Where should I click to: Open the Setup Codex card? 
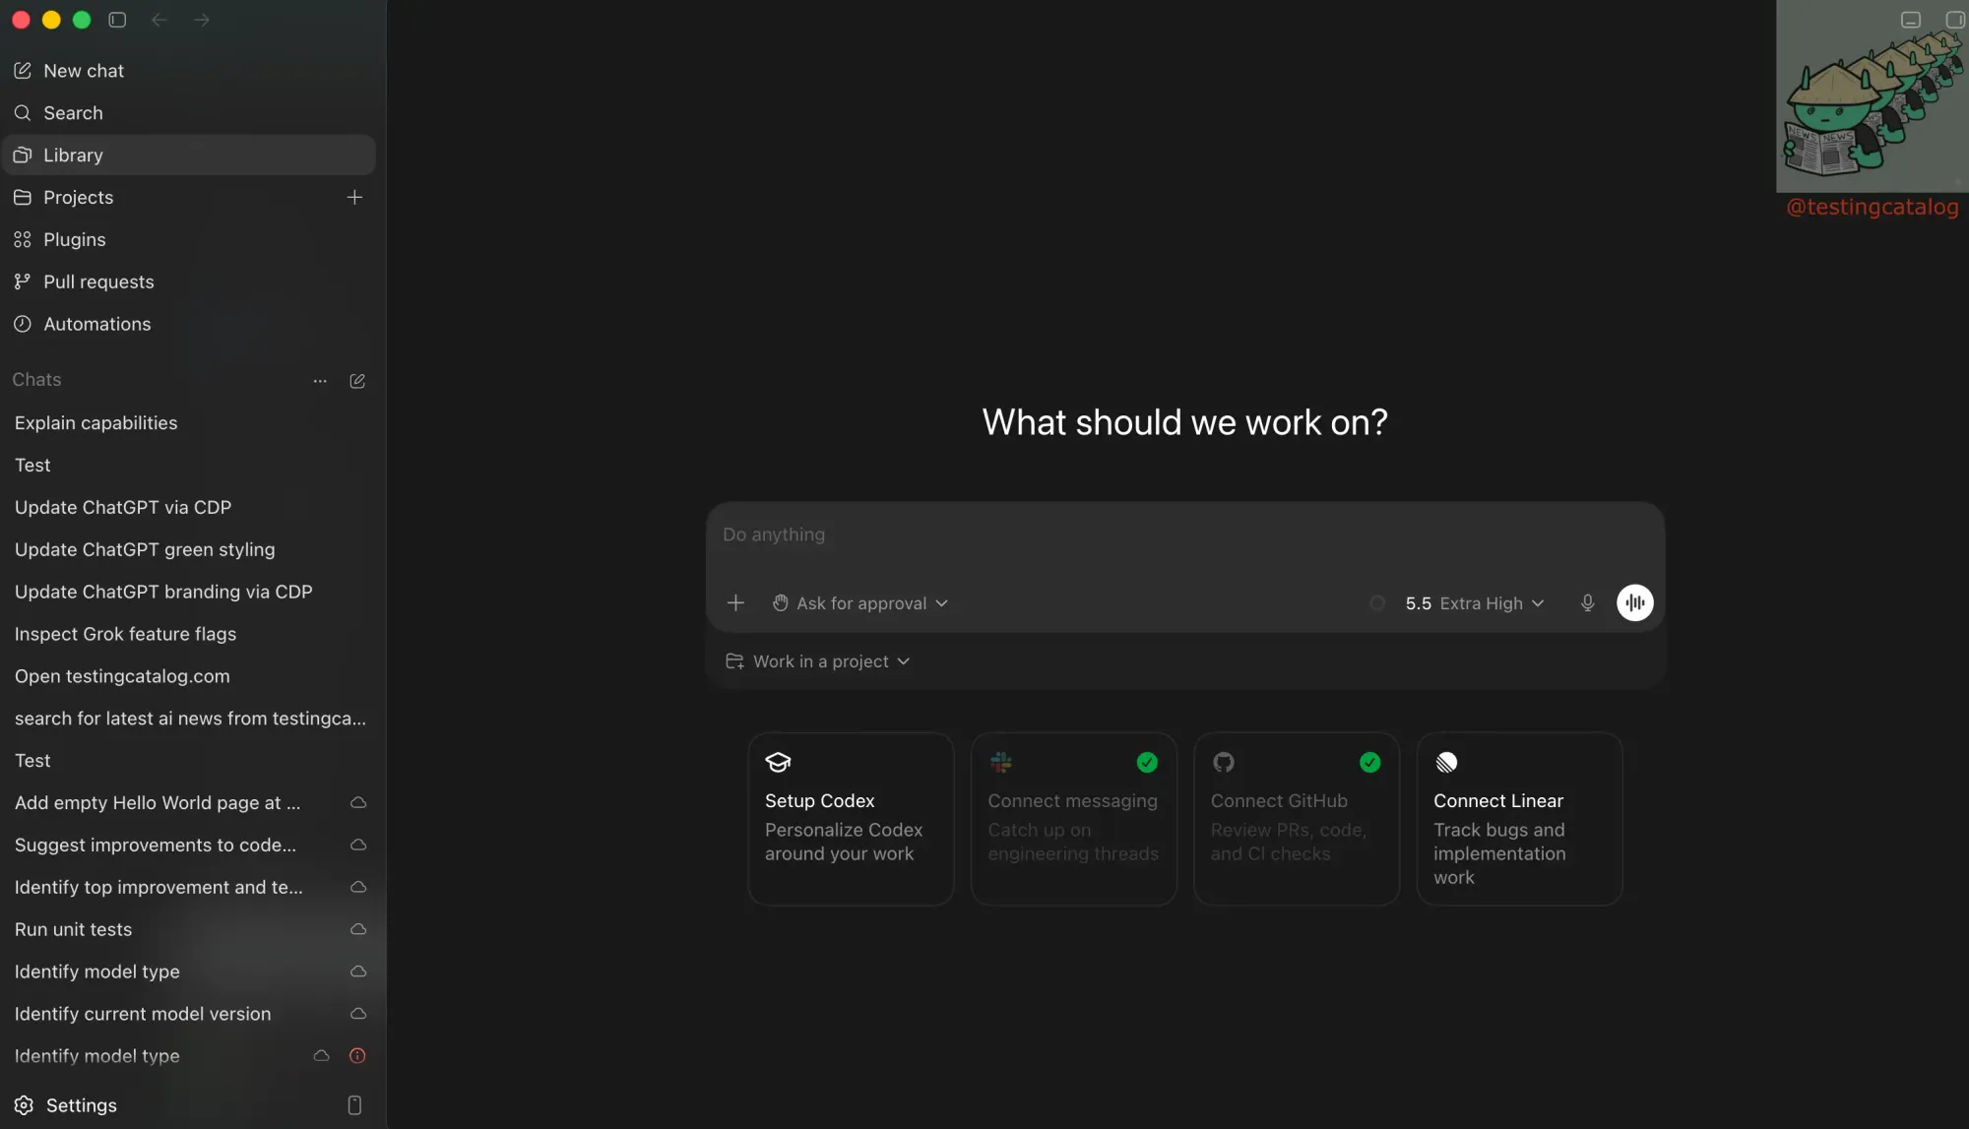pyautogui.click(x=851, y=819)
